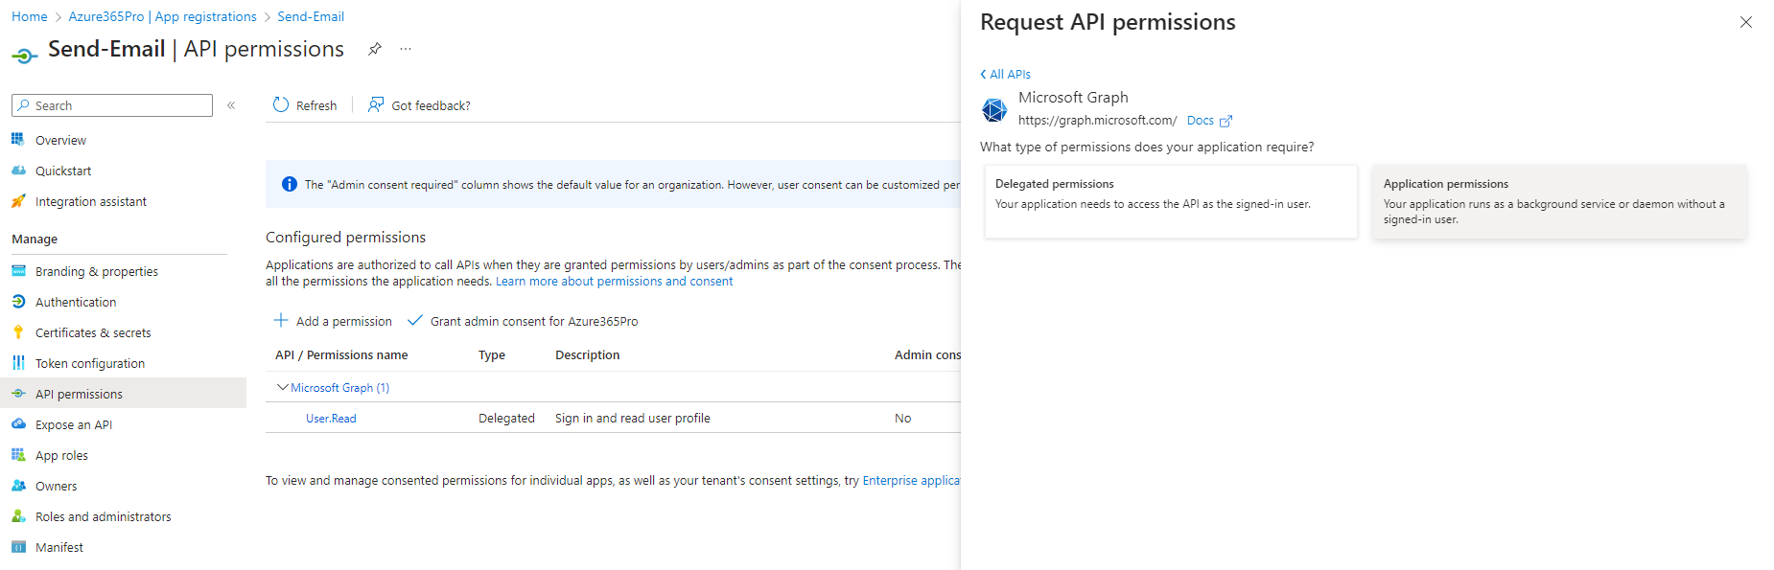
Task: Click the Integration assistant rocket icon
Action: 18,201
